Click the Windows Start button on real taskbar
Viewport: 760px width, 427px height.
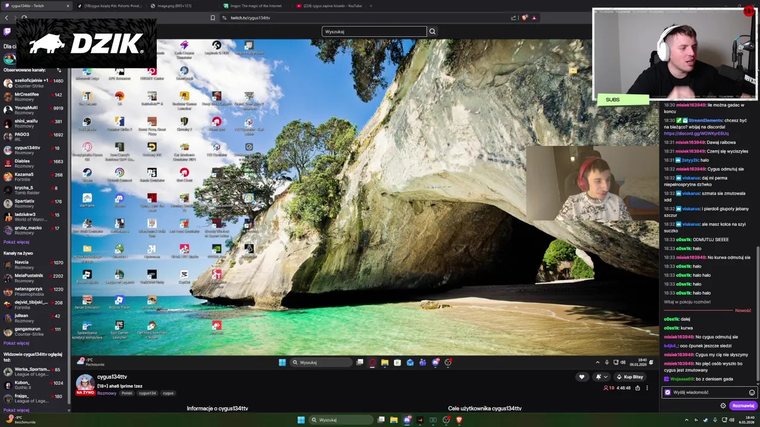click(301, 420)
